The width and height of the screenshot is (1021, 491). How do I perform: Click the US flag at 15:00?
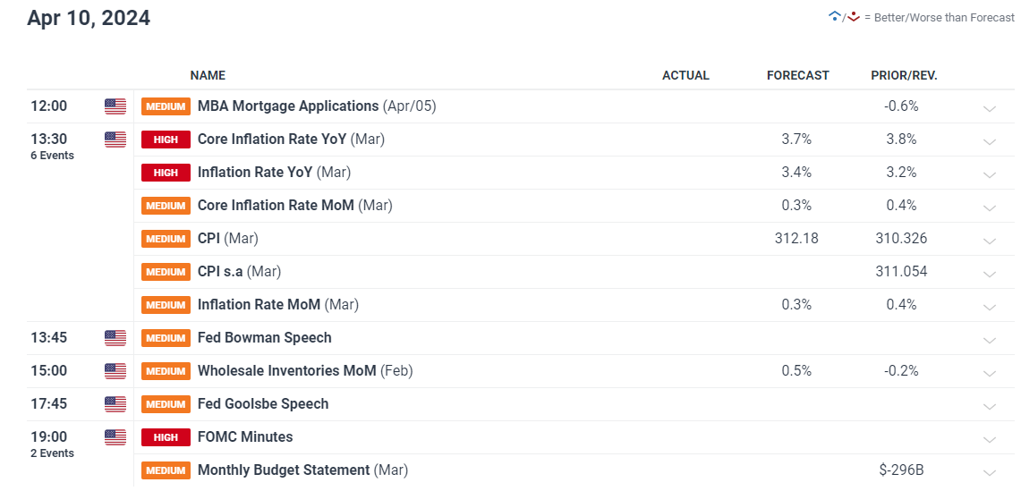pos(115,371)
